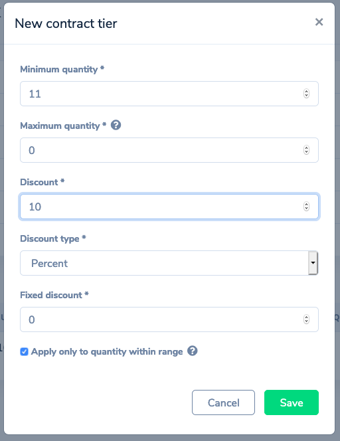Uncheck Apply only to quantity within range
This screenshot has height=441, width=340.
click(24, 351)
